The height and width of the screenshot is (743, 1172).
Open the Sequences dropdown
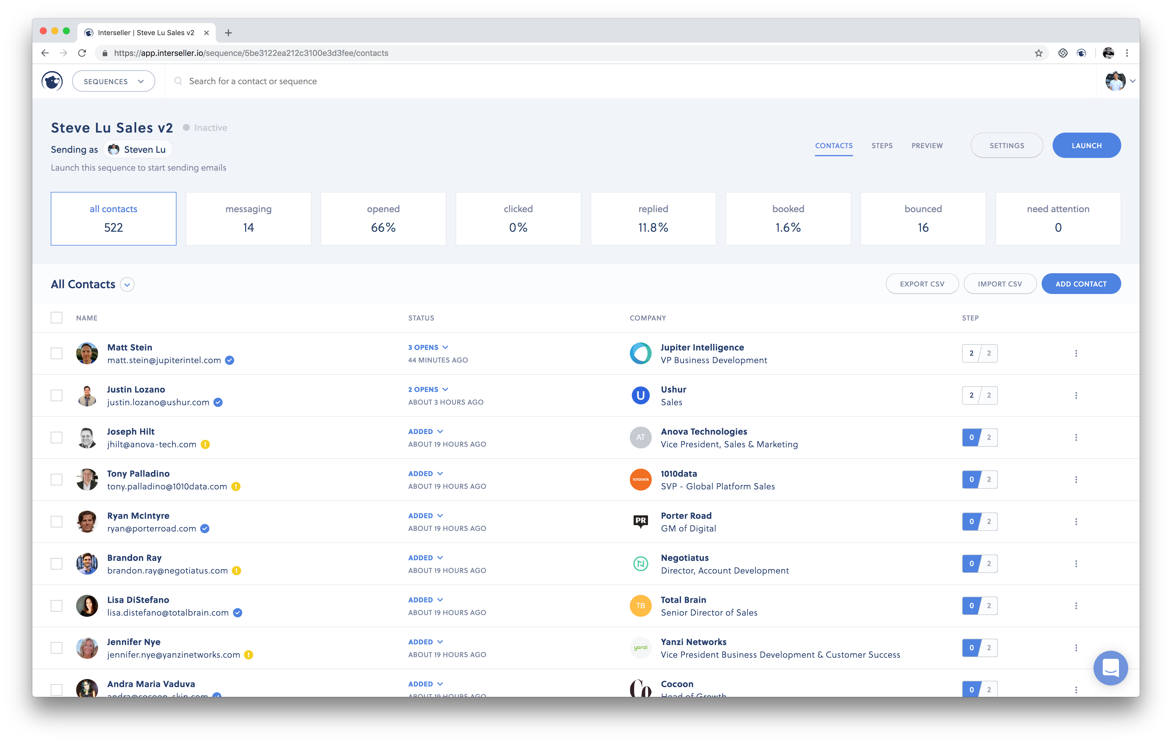pyautogui.click(x=113, y=81)
